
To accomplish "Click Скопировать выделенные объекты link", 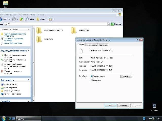I will click(15, 61).
